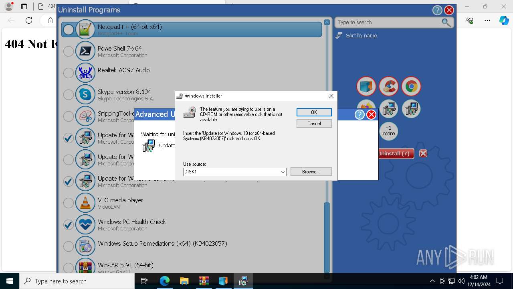The height and width of the screenshot is (289, 513).
Task: Click the Windows taskbar search box
Action: (x=77, y=281)
